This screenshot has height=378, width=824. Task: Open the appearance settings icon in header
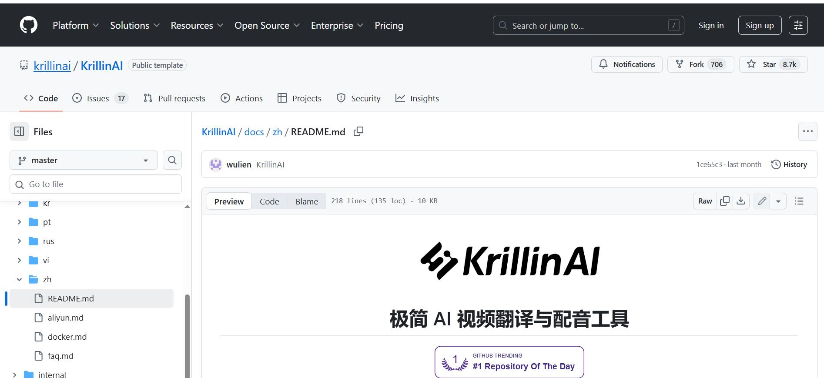click(x=798, y=25)
